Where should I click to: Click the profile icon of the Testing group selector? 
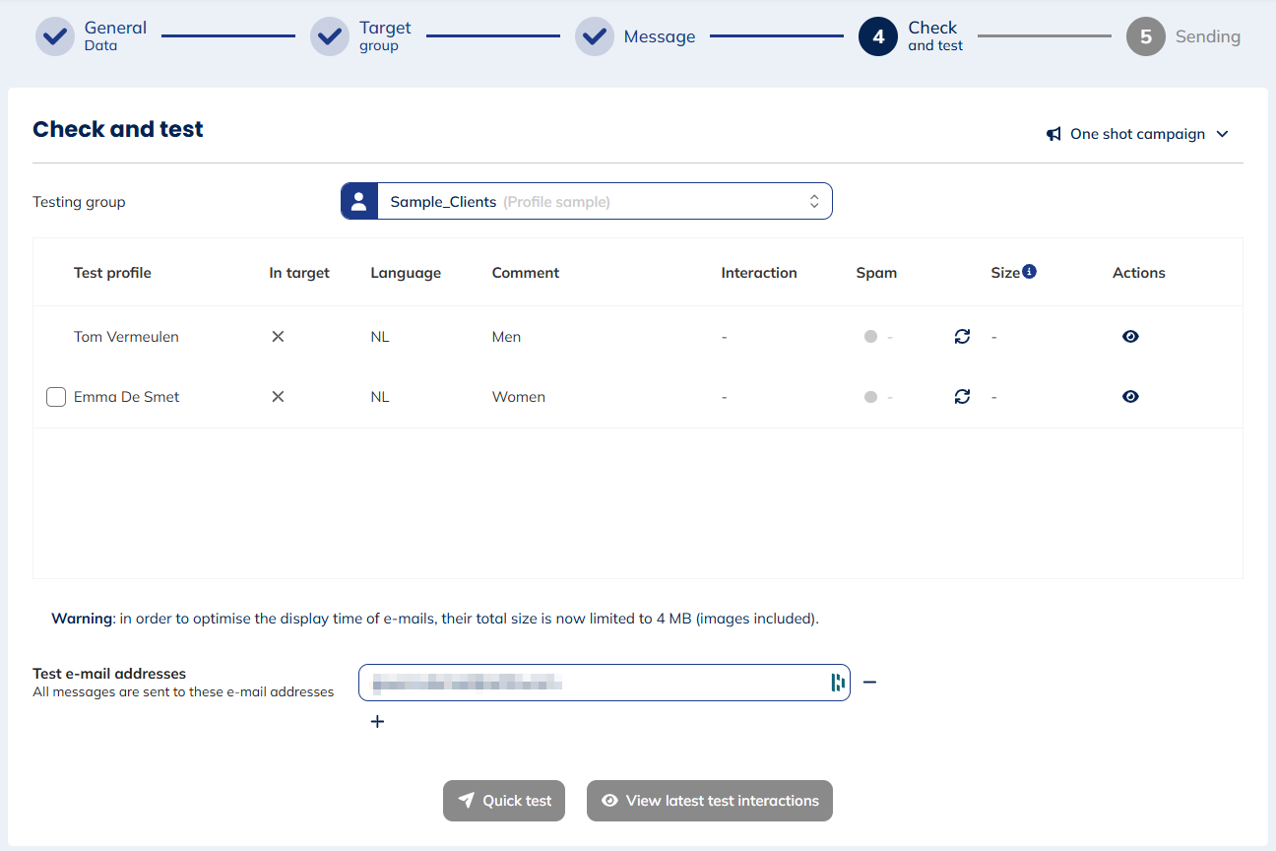359,201
